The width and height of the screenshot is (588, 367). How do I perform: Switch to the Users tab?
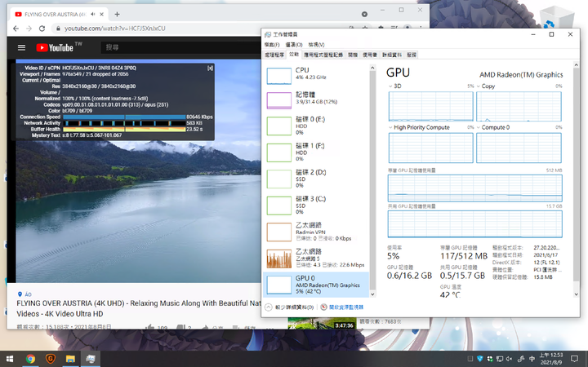pos(370,55)
